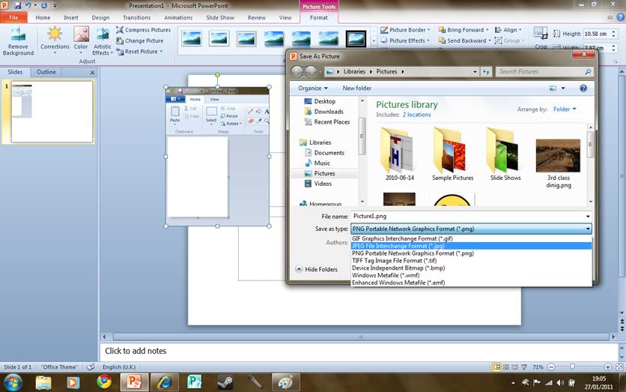
Task: Open the dialog's help question mark icon
Action: (583, 88)
